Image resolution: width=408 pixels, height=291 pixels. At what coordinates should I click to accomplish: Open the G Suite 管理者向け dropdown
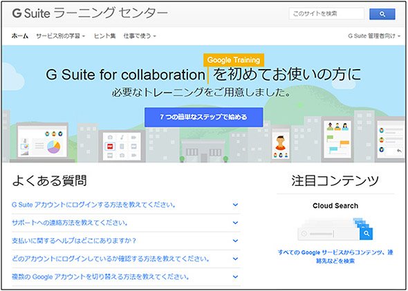[x=374, y=36]
